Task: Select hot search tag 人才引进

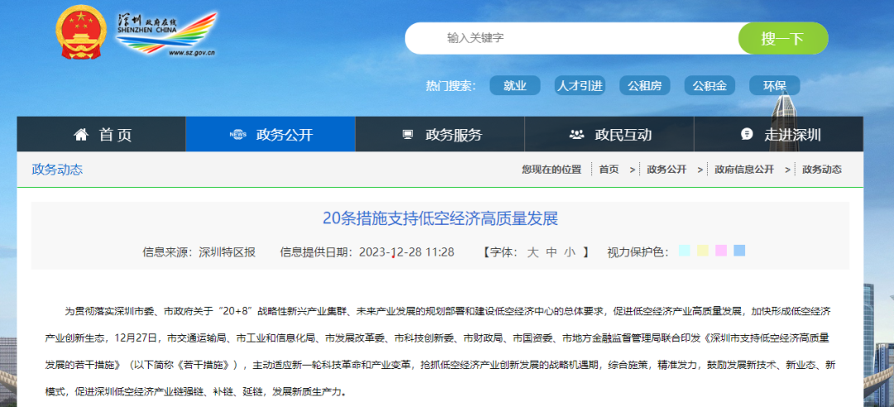Action: pyautogui.click(x=579, y=85)
